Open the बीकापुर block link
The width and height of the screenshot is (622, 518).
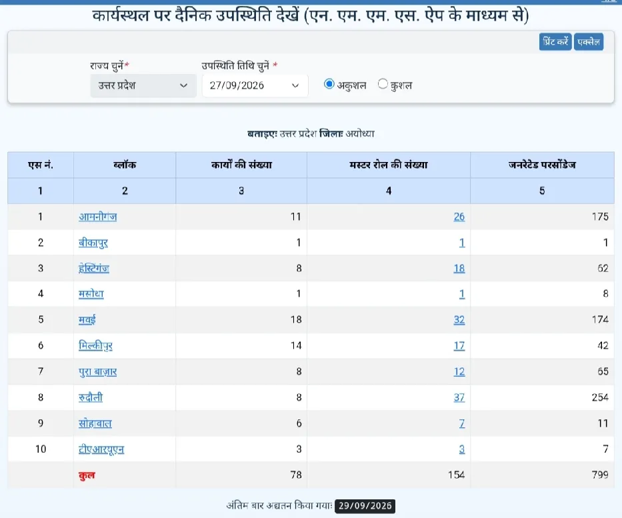coord(93,243)
